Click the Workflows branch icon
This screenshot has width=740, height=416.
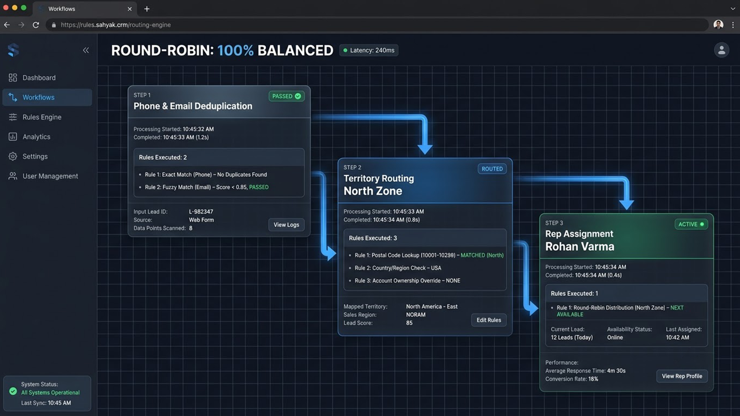[13, 97]
